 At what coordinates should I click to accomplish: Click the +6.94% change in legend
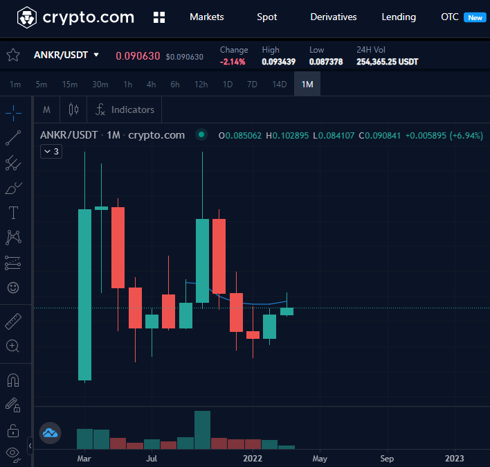coord(466,135)
